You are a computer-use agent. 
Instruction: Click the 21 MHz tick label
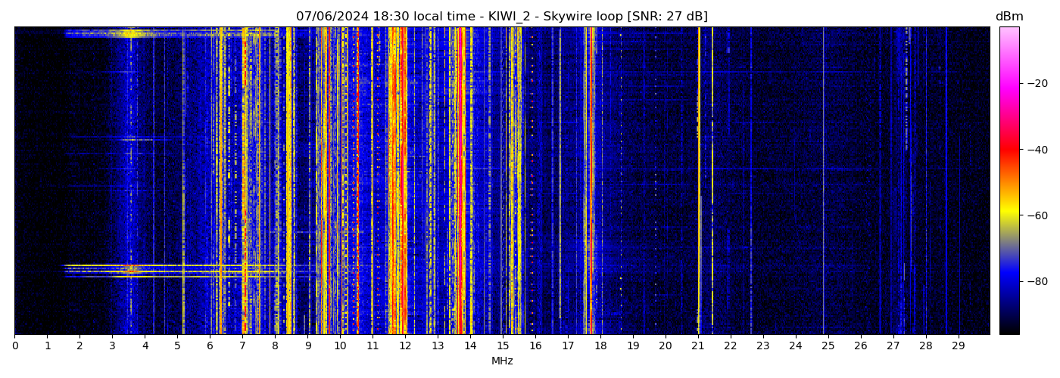(697, 346)
